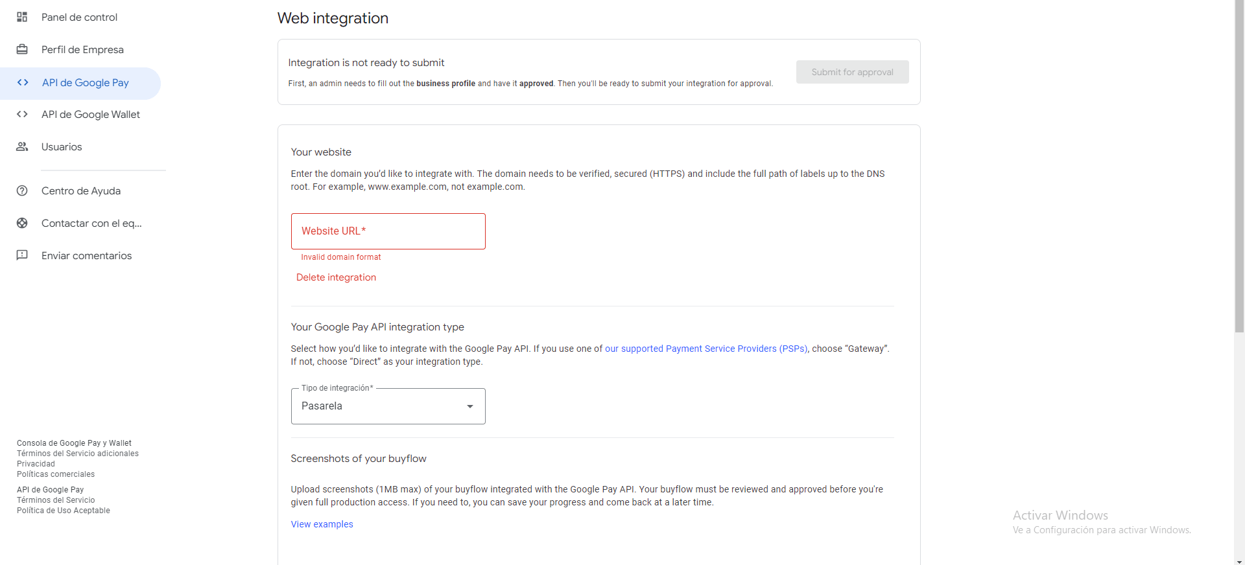Open Política de Uso Aceptable link
Image resolution: width=1245 pixels, height=565 pixels.
tap(64, 511)
